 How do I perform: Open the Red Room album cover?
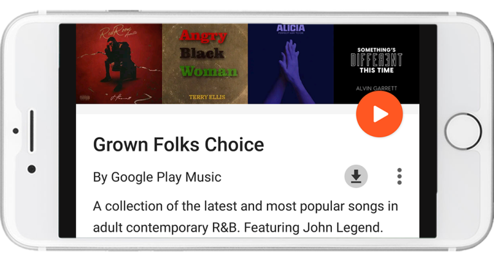pos(119,63)
